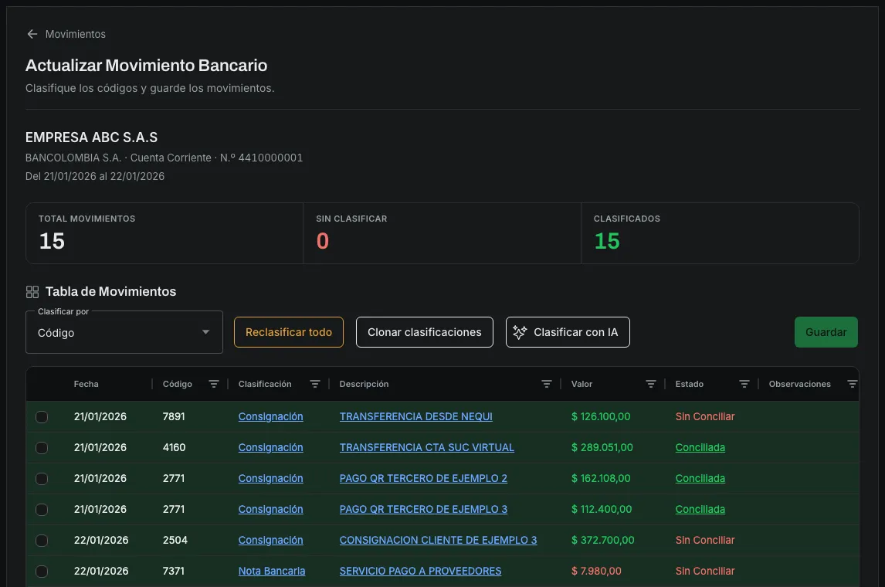The width and height of the screenshot is (885, 587).
Task: Click Consignación link in the code 7891 row
Action: point(270,416)
